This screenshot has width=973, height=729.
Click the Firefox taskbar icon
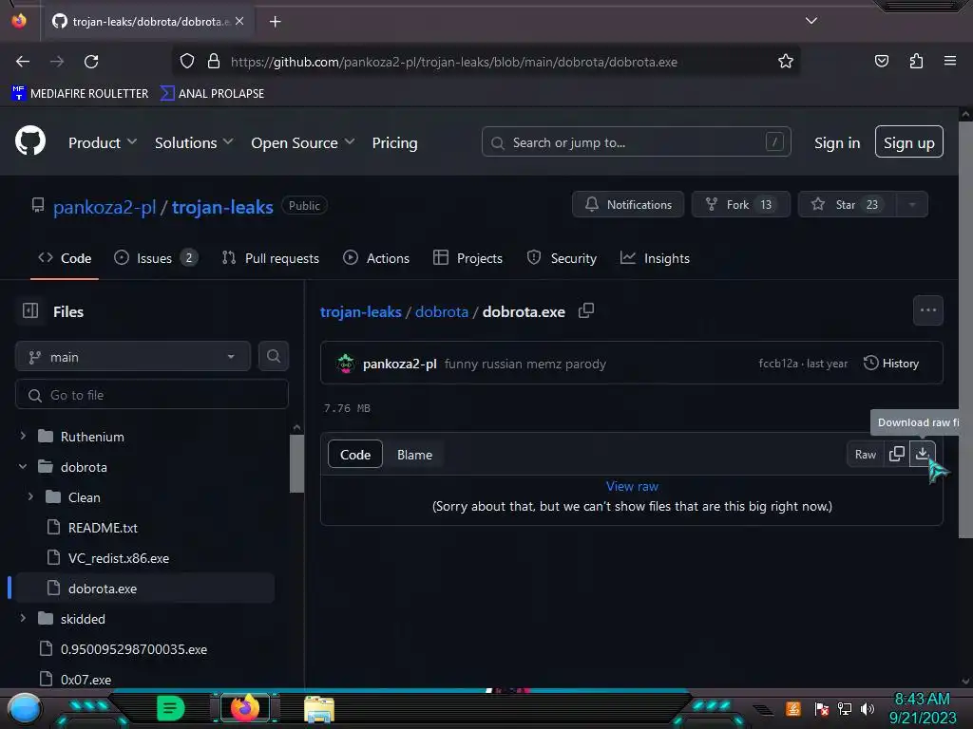pos(245,708)
